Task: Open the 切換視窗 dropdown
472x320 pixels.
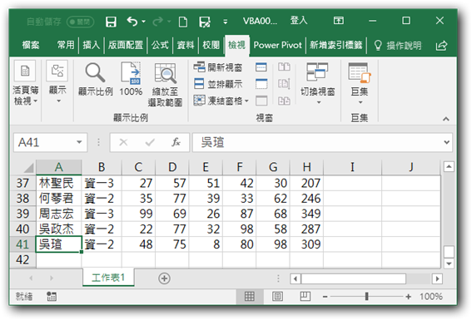Action: [318, 83]
